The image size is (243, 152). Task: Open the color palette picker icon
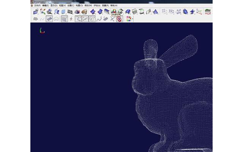[128, 19]
